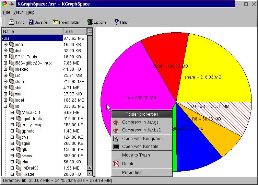Expand the elm subfolder node

(12, 162)
